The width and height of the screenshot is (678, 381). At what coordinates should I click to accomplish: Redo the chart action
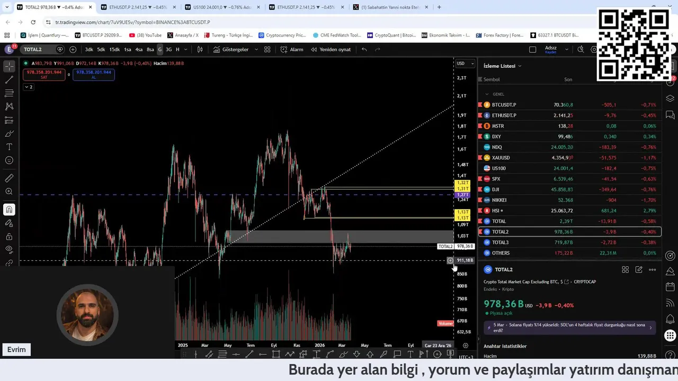coord(378,49)
